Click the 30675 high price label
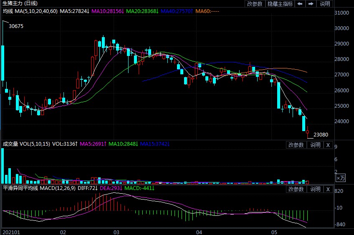This screenshot has height=235, width=354. [x=16, y=26]
